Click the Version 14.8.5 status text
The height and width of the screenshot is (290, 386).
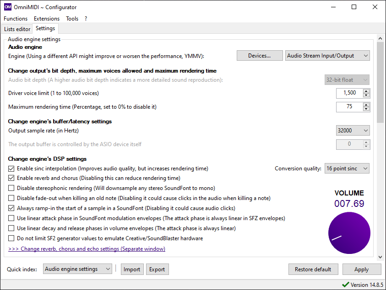(367, 285)
